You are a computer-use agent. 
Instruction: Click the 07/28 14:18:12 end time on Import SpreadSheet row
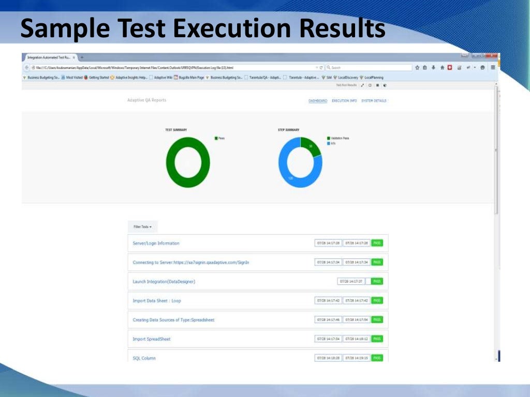pyautogui.click(x=357, y=339)
